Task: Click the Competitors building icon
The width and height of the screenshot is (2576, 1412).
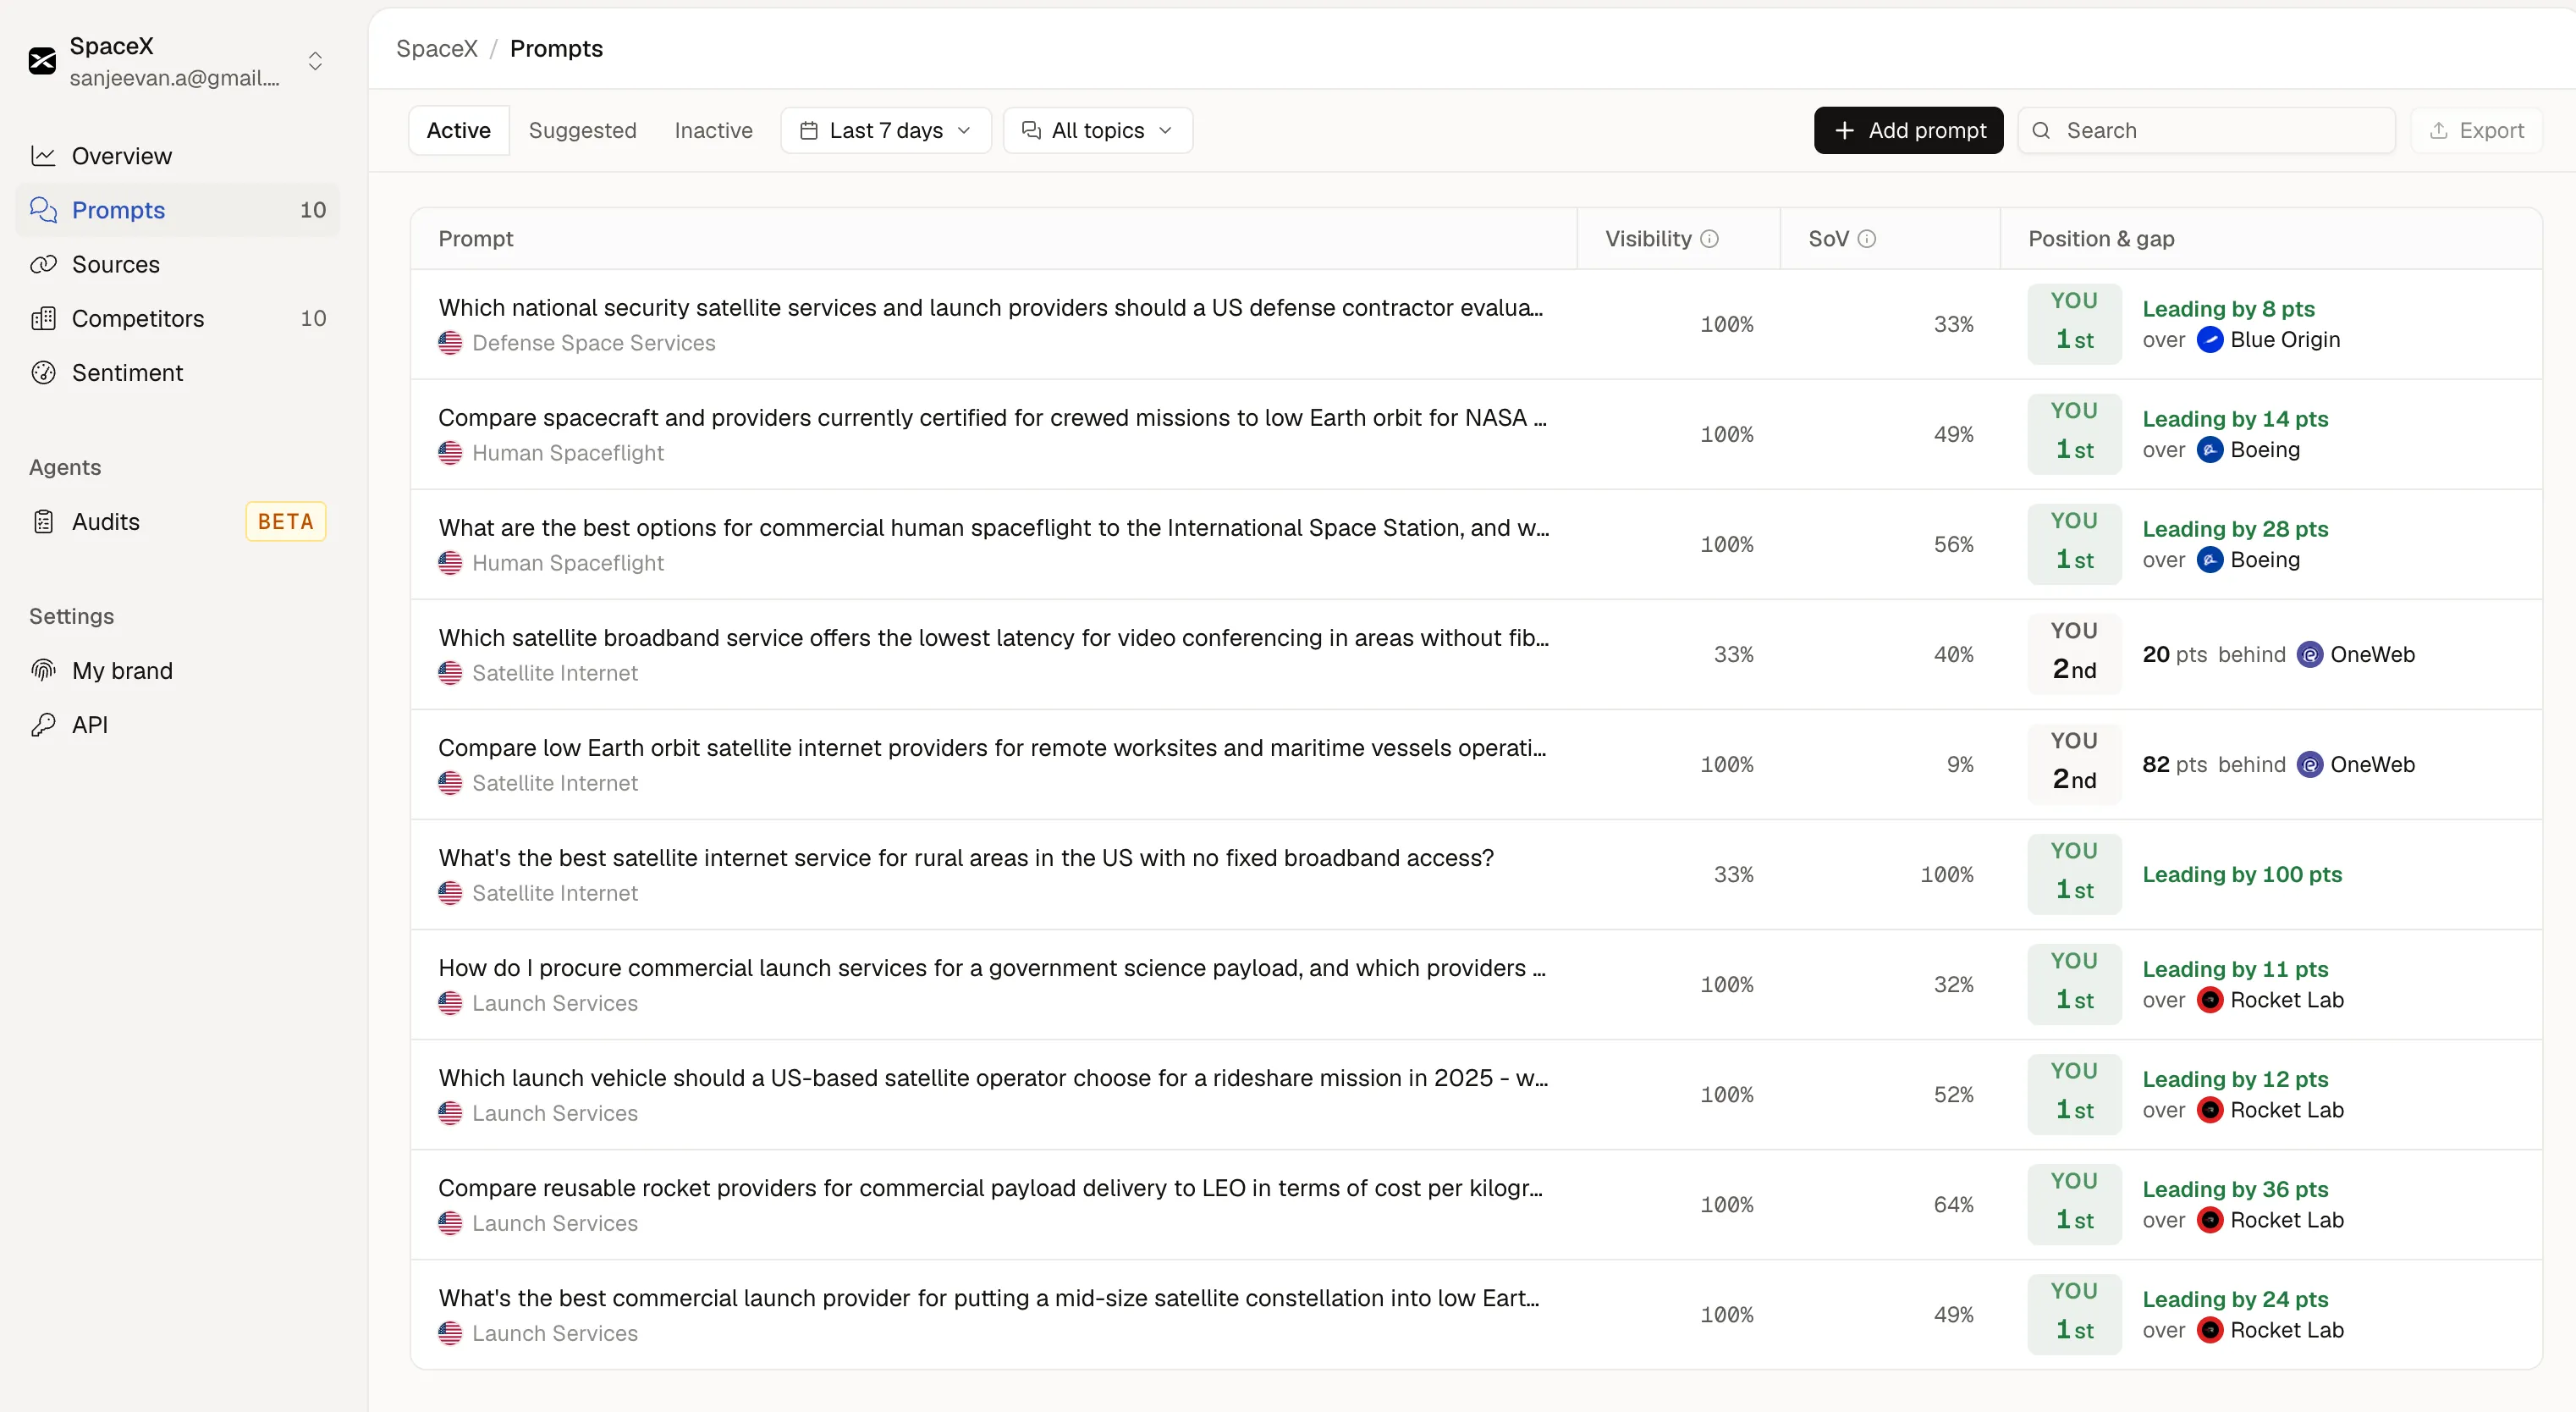Action: point(43,318)
